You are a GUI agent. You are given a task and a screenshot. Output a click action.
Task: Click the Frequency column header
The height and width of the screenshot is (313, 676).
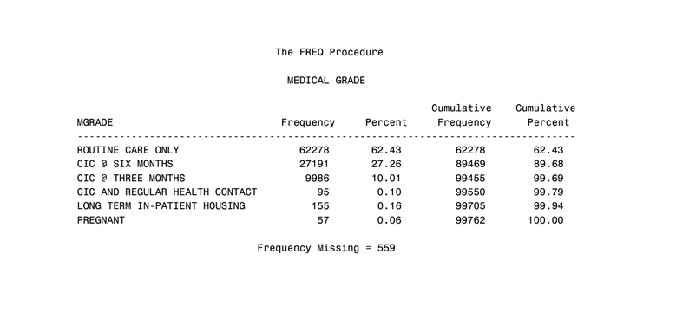(x=308, y=123)
